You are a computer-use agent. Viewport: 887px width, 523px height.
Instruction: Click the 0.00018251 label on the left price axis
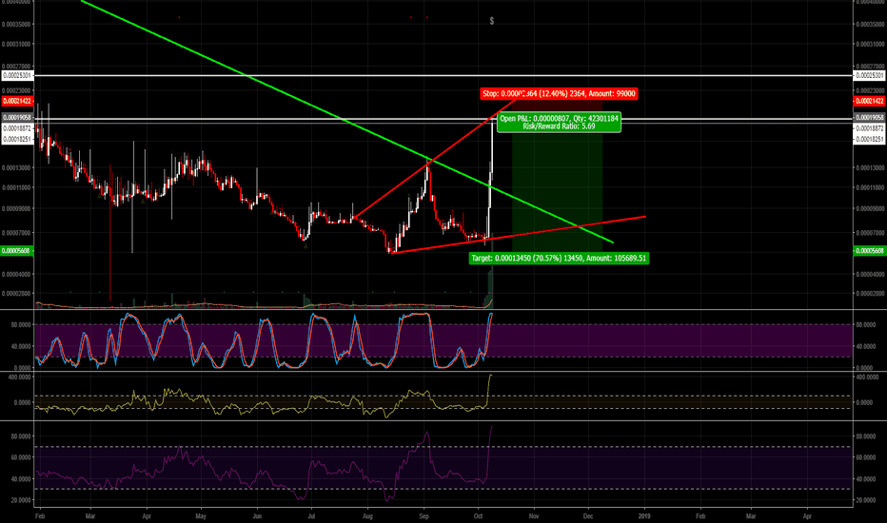tap(17, 139)
